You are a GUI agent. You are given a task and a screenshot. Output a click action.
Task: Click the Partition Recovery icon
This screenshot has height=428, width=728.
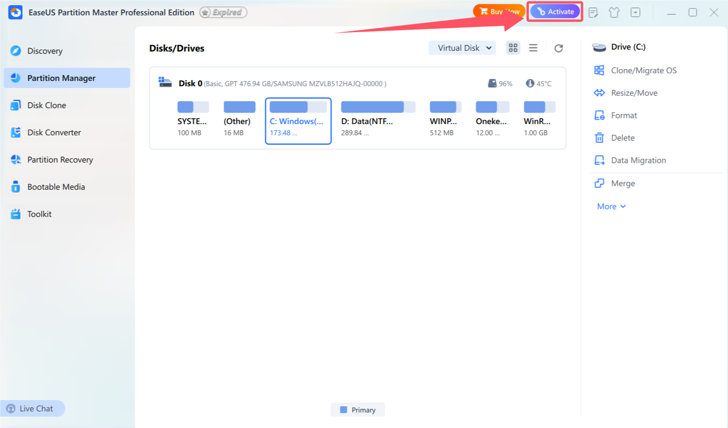16,160
